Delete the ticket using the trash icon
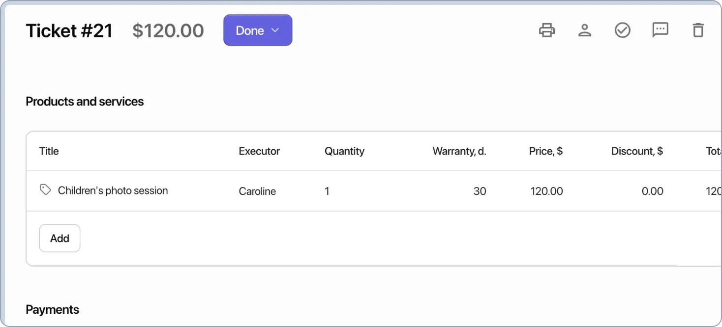This screenshot has width=722, height=327. tap(698, 30)
